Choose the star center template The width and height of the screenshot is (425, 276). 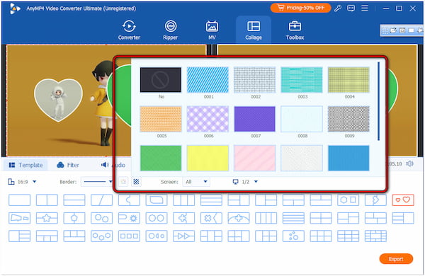pyautogui.click(x=47, y=218)
